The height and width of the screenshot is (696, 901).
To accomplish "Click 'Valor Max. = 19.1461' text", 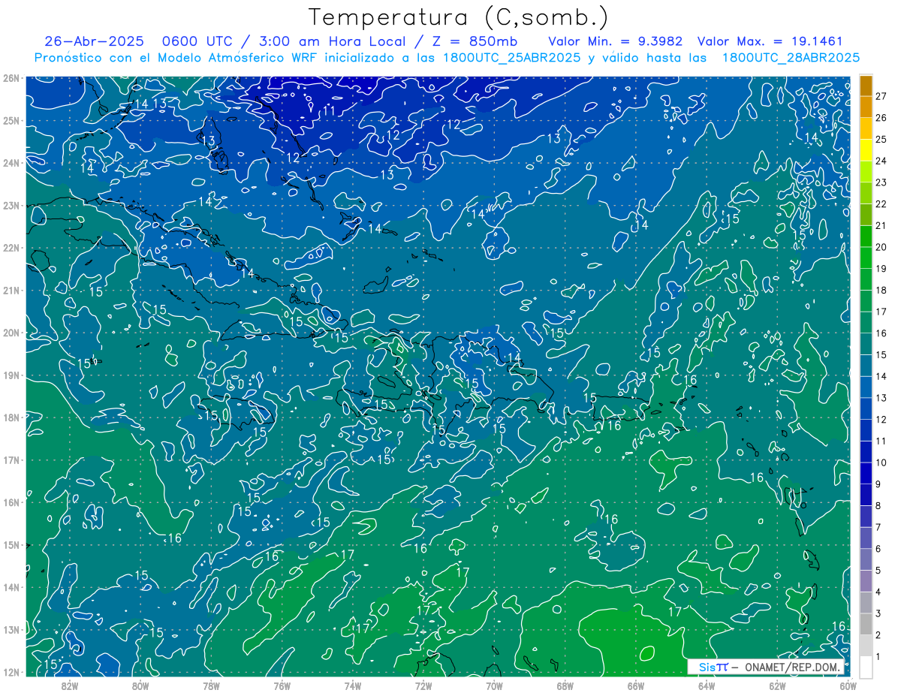I will 770,41.
